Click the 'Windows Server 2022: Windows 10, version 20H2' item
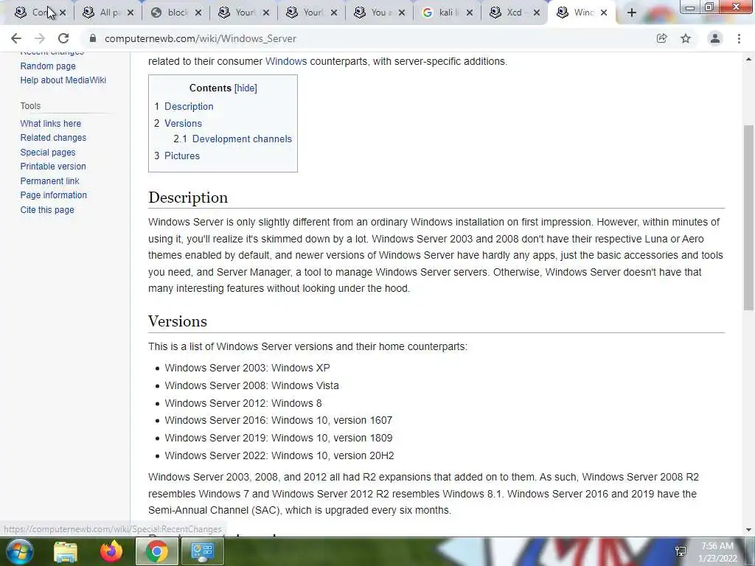 [x=279, y=455]
